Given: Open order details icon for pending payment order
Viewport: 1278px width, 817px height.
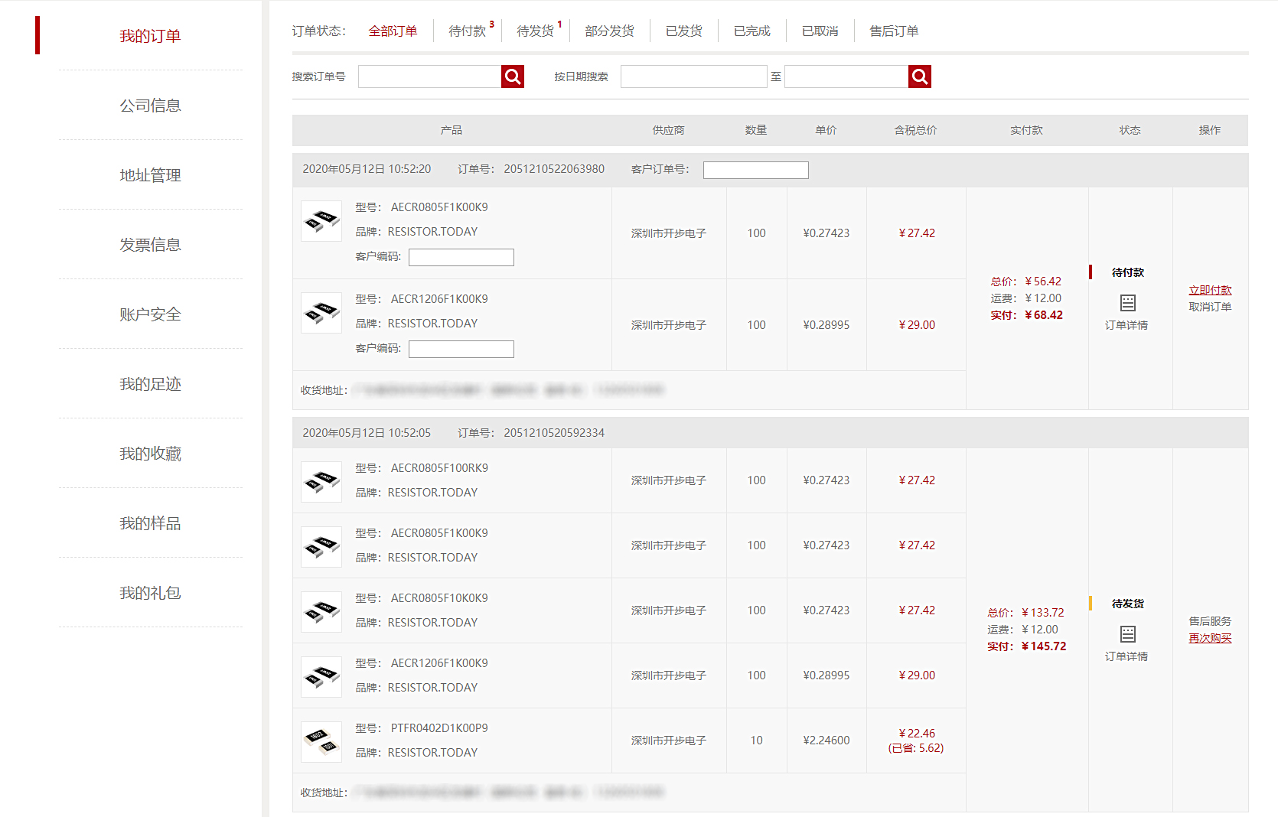Looking at the screenshot, I should click(1127, 303).
